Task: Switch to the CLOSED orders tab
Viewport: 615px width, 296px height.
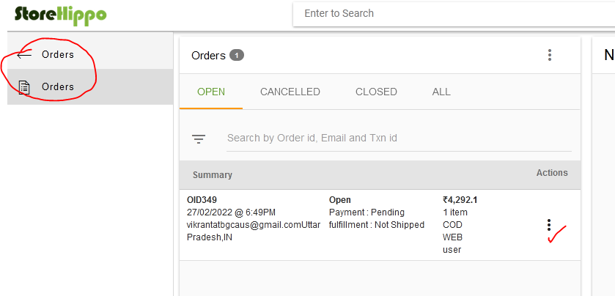Action: pos(376,92)
